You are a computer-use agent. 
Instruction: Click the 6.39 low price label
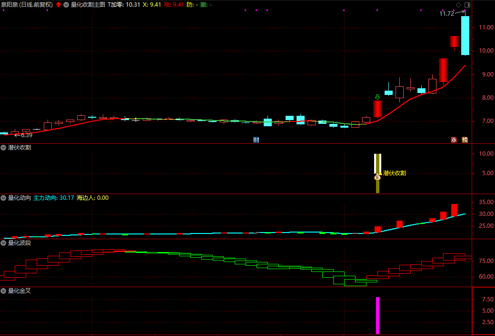(27, 135)
